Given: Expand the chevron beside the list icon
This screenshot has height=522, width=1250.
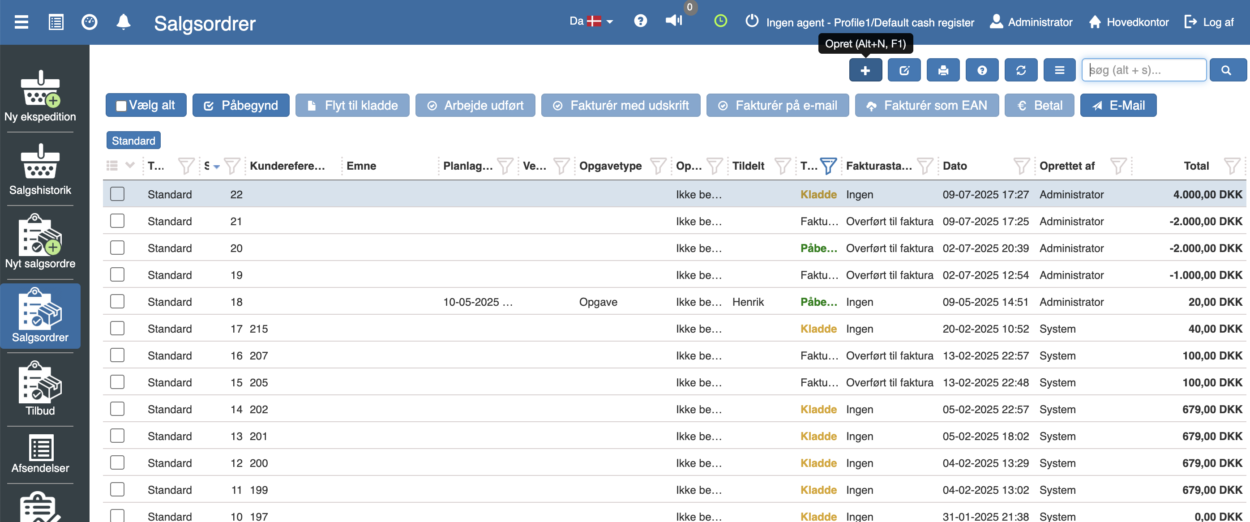Looking at the screenshot, I should pos(129,166).
